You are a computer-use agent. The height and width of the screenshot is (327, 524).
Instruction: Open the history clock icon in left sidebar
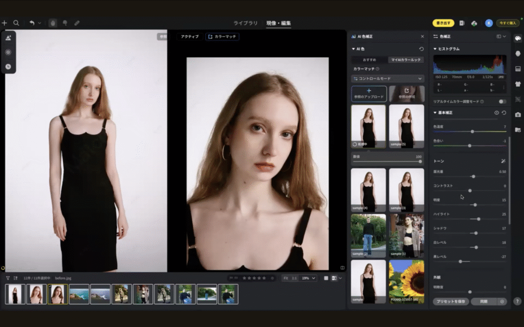pyautogui.click(x=8, y=66)
